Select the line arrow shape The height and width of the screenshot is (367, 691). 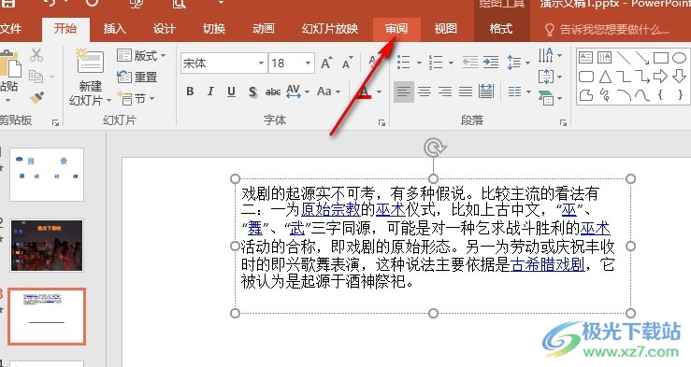tap(642, 58)
